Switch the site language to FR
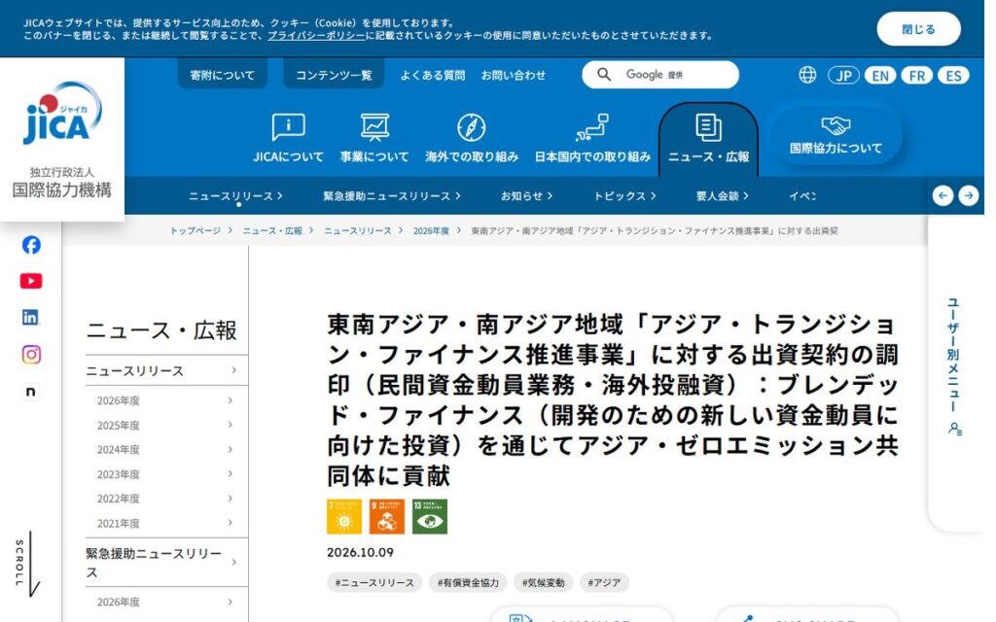Image resolution: width=996 pixels, height=622 pixels. [916, 76]
